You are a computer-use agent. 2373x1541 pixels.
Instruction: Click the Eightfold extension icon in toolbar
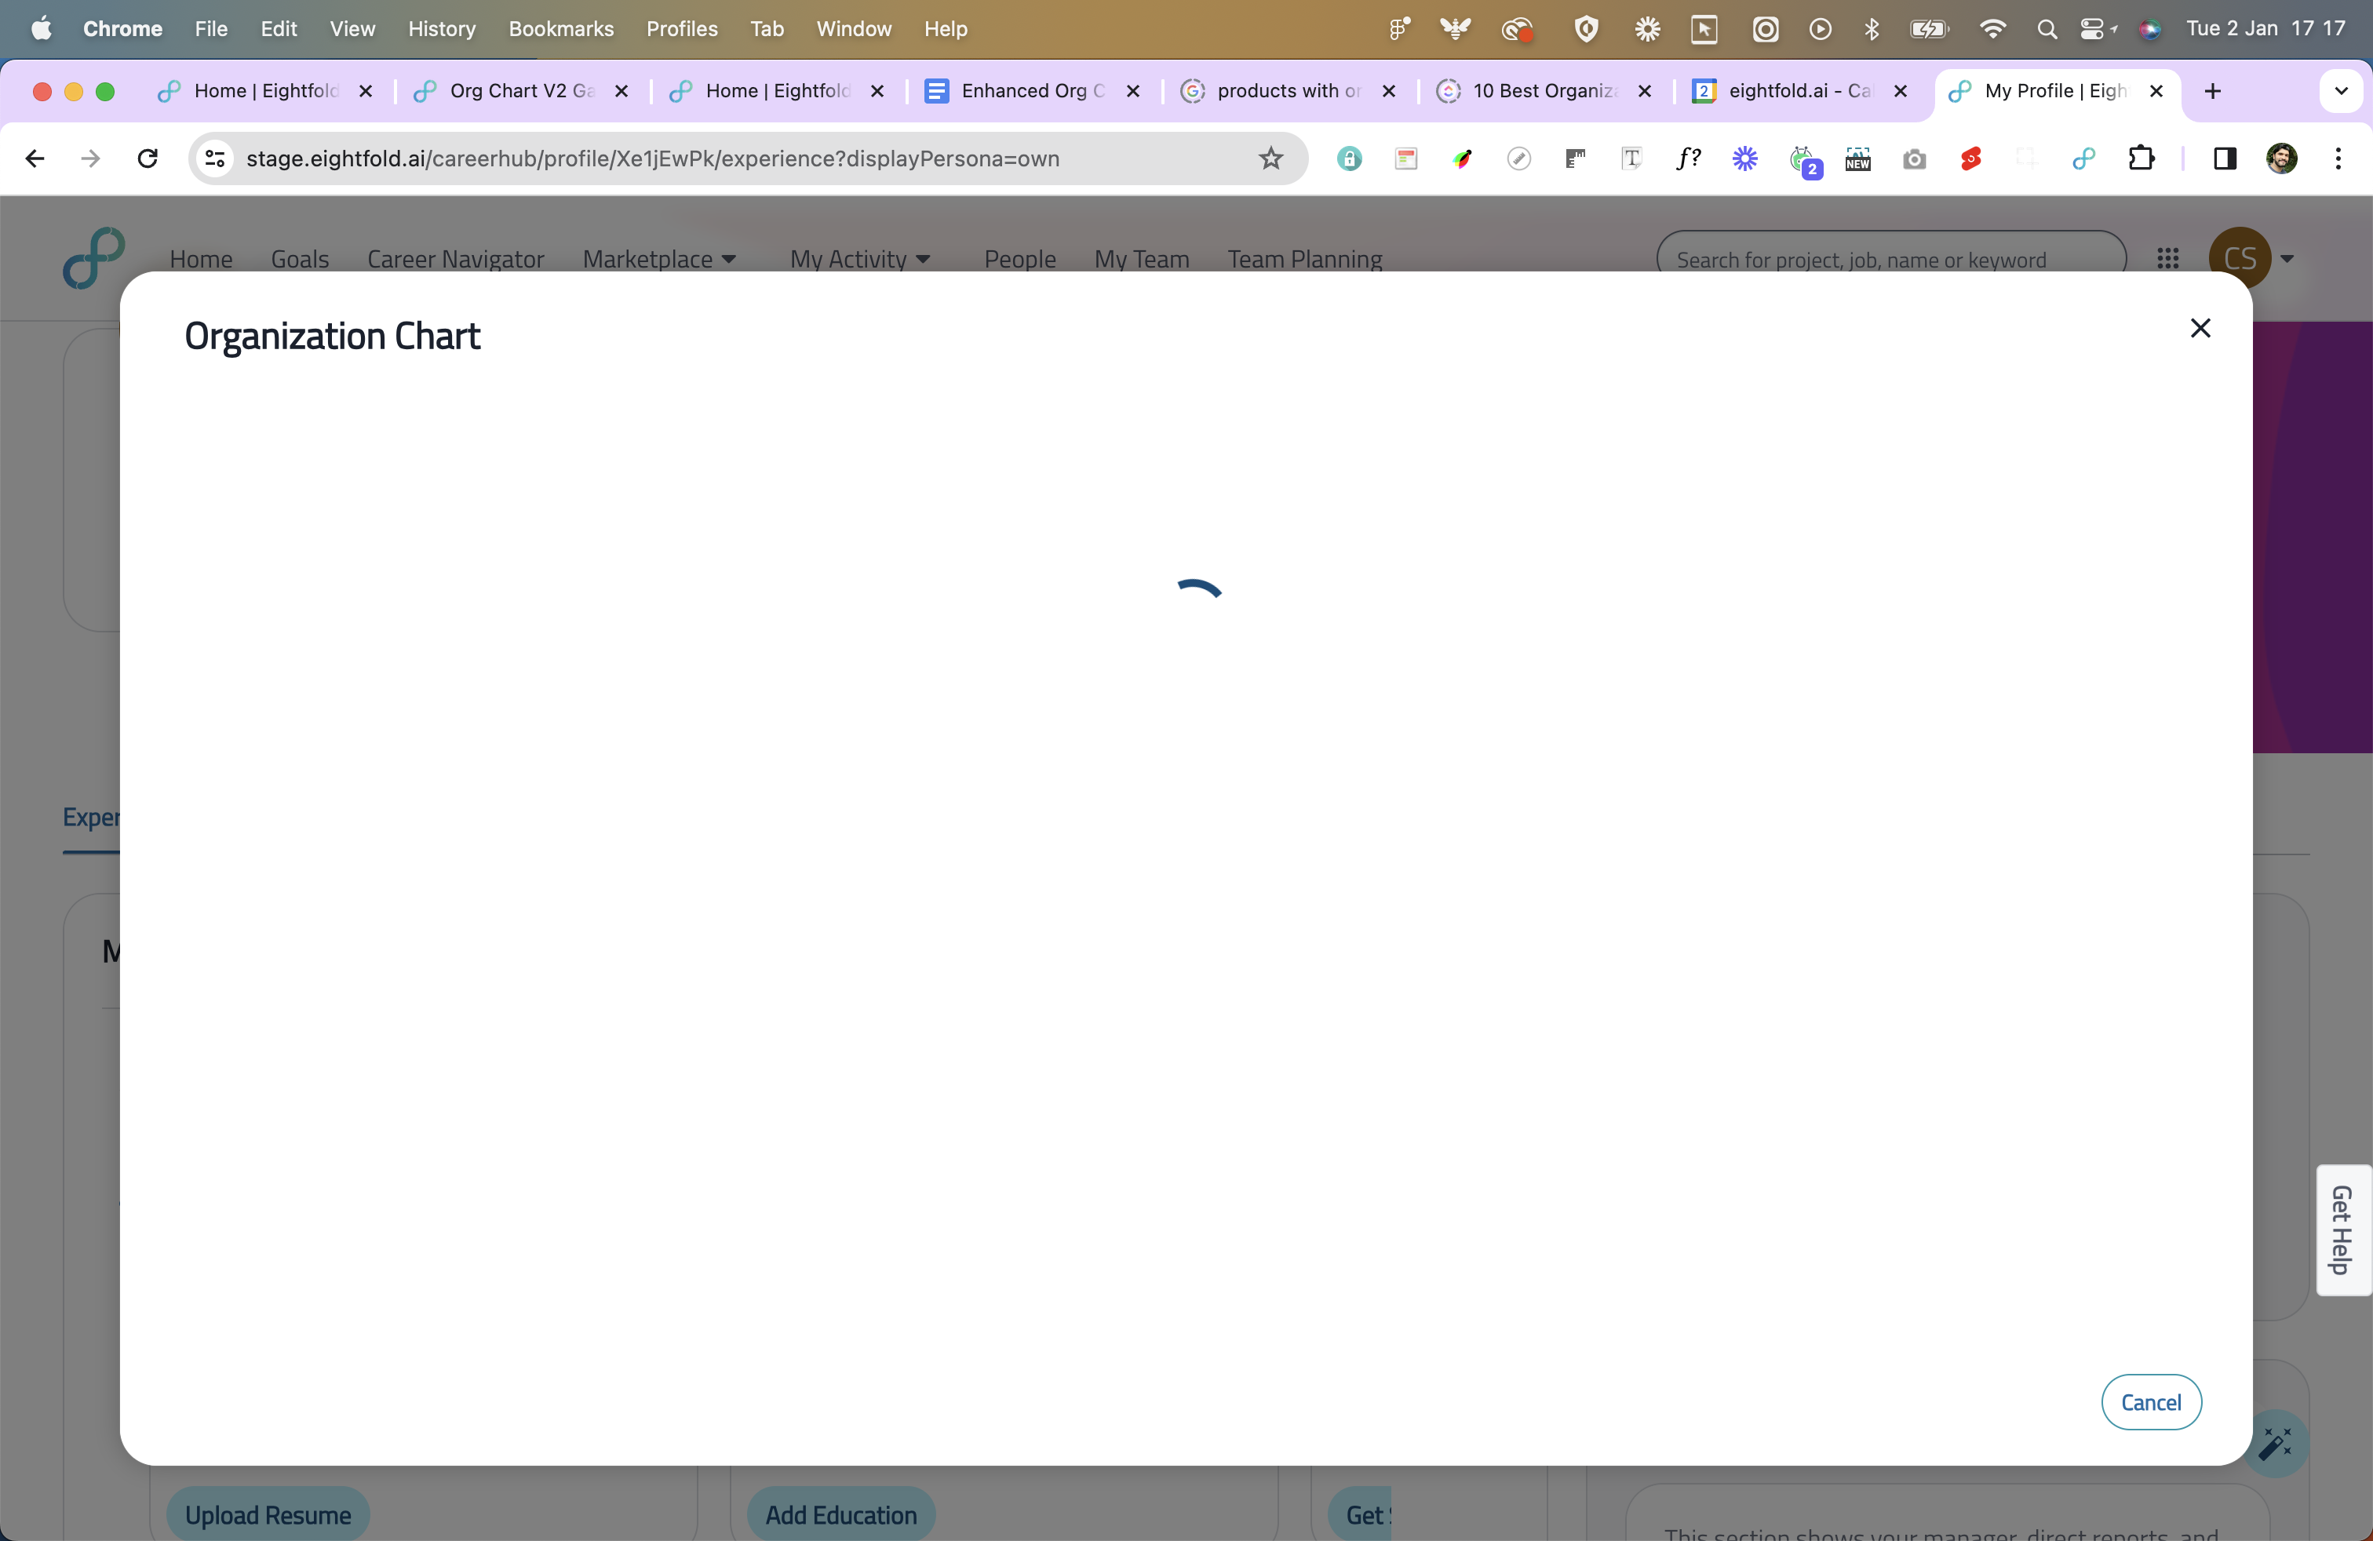click(x=2084, y=158)
